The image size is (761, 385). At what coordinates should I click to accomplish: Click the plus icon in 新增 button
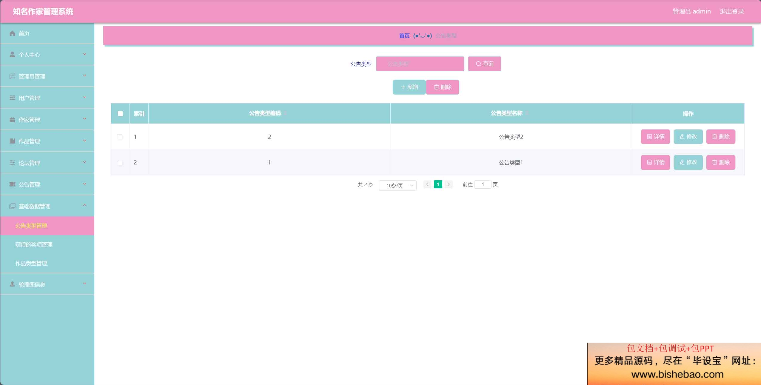(403, 87)
